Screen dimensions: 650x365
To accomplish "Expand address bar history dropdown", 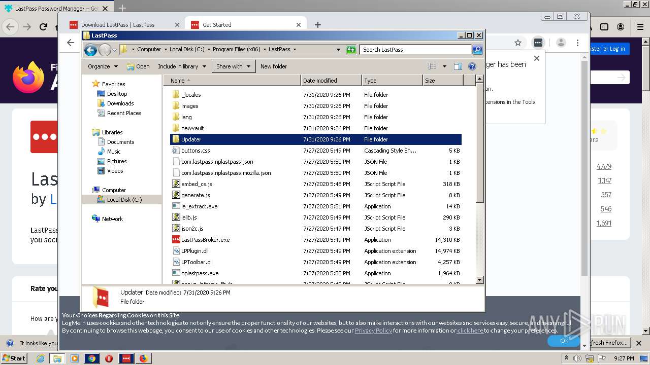I will pyautogui.click(x=338, y=50).
